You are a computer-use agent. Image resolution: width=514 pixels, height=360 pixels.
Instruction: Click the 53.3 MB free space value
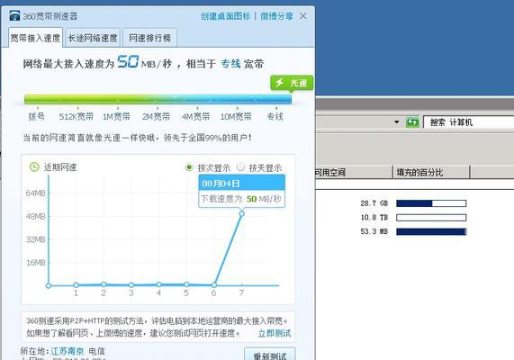[x=374, y=231]
